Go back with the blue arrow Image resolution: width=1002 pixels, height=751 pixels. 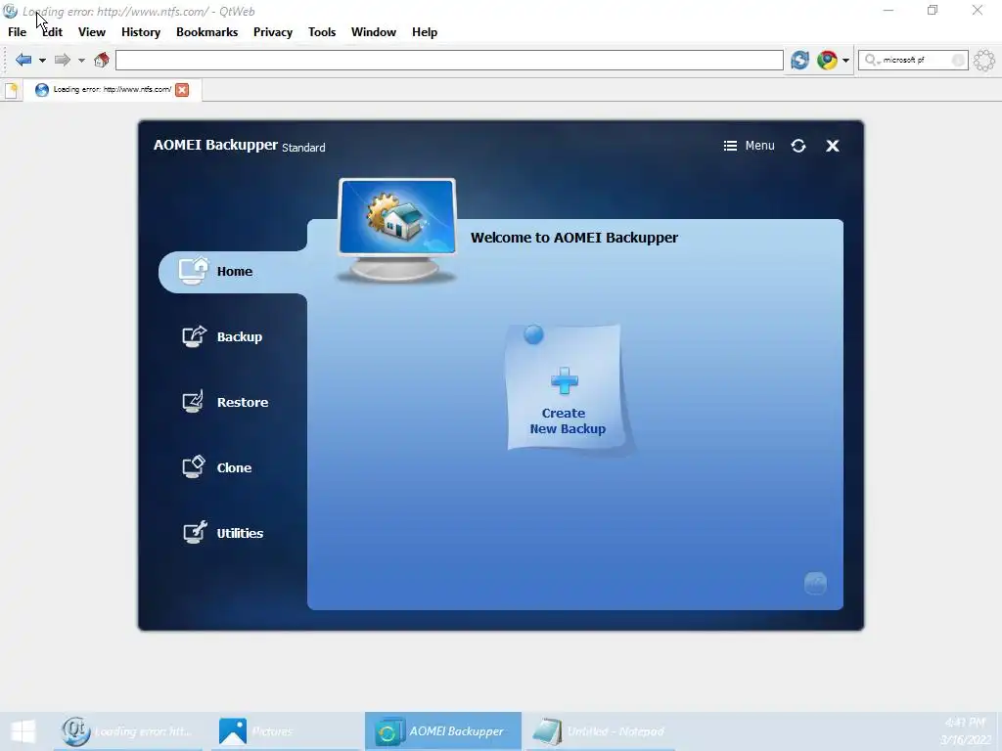click(x=23, y=60)
